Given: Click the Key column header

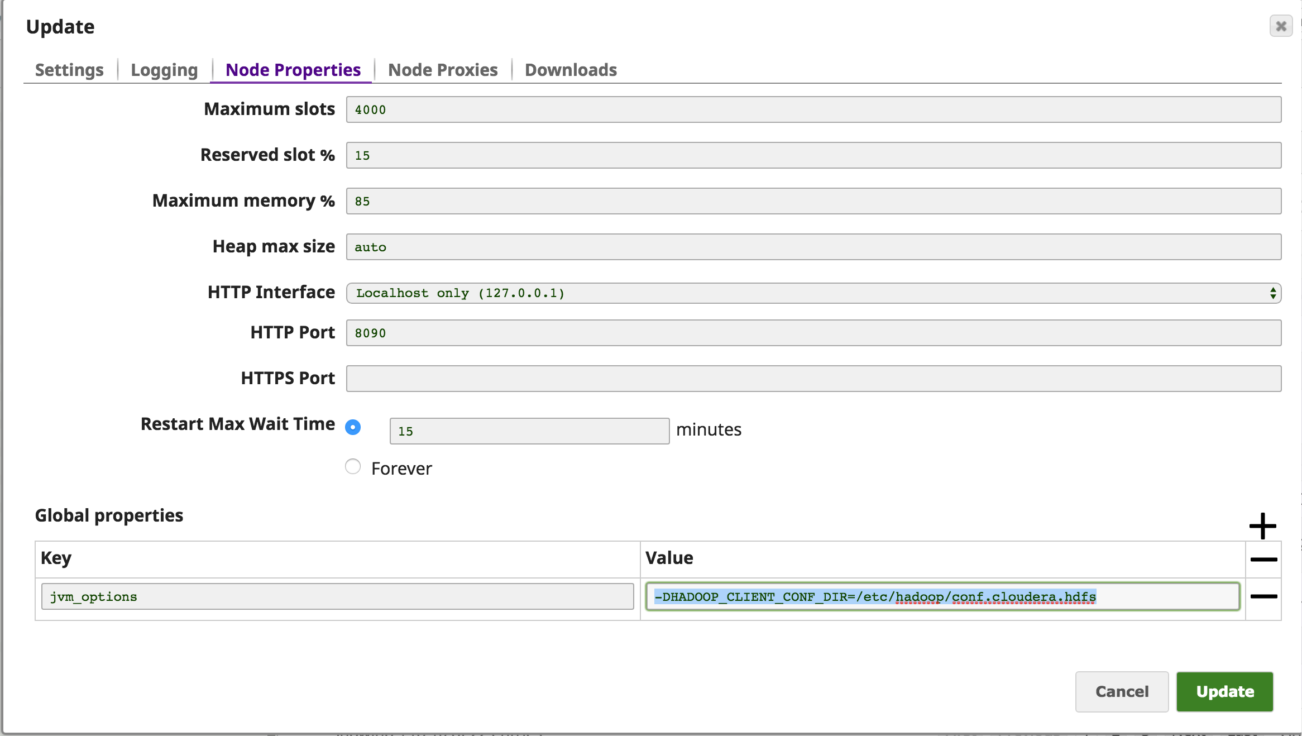Looking at the screenshot, I should click(x=56, y=558).
